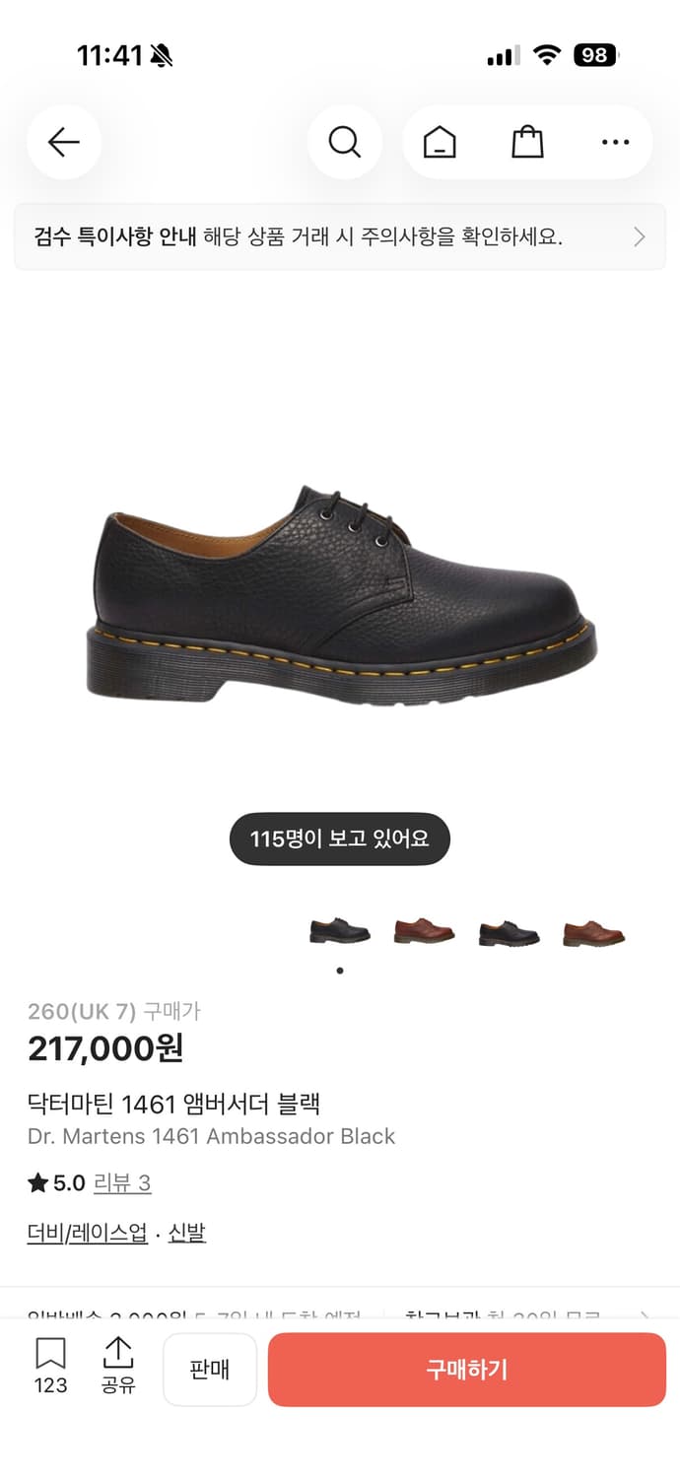Viewport: 680px width, 1478px height.
Task: Open the 신발 category link
Action: pos(187,1233)
